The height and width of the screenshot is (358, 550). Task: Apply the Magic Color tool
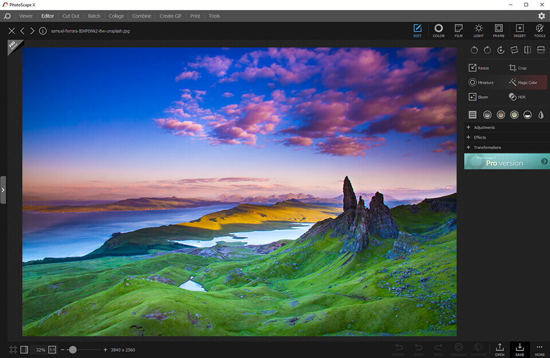coord(523,82)
